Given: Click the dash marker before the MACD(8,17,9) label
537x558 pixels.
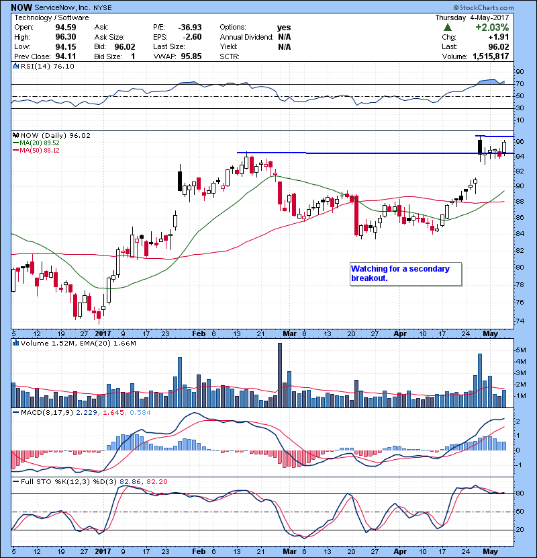Looking at the screenshot, I should coord(16,413).
